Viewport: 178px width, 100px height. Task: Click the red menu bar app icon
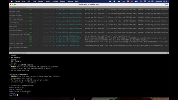pos(128,1)
